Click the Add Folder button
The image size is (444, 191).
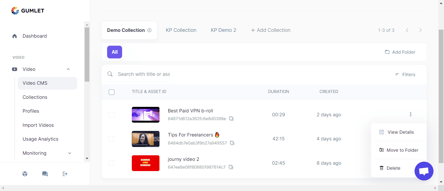(x=400, y=52)
